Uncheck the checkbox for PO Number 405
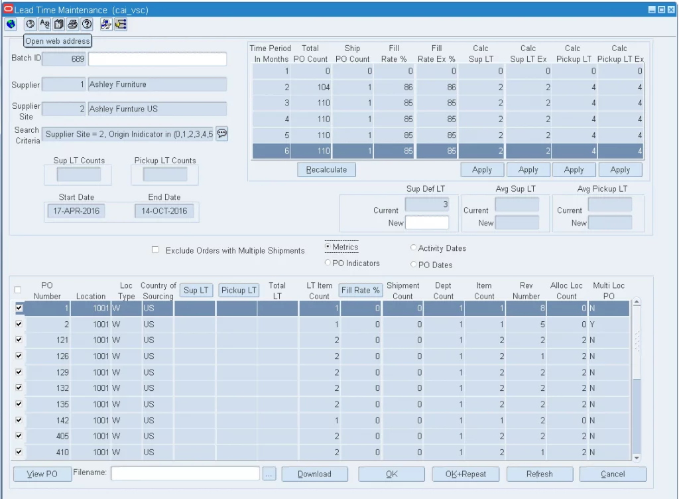This screenshot has height=499, width=679. point(19,436)
